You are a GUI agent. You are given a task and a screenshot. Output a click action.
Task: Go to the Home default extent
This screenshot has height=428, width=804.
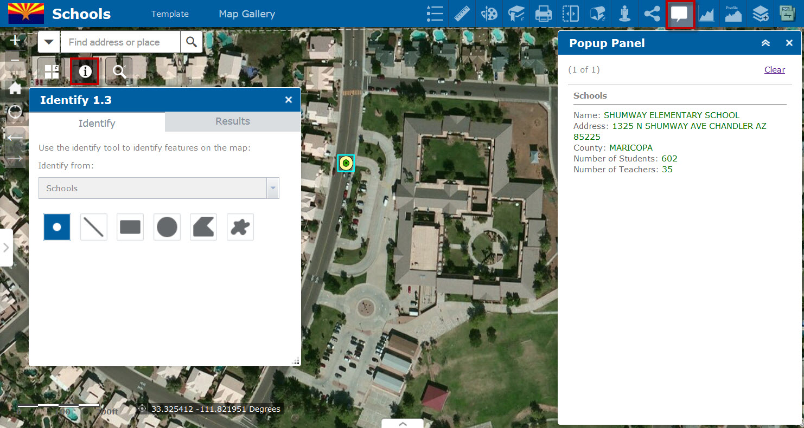coord(15,88)
